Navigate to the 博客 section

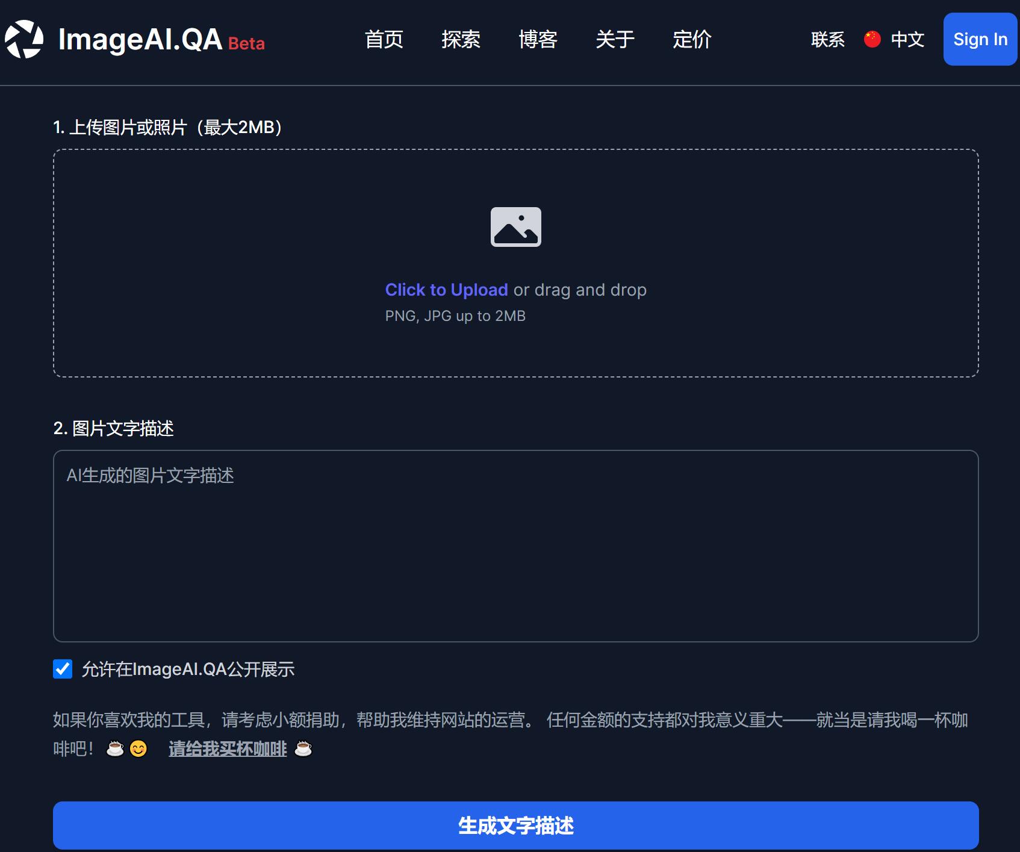pos(539,40)
